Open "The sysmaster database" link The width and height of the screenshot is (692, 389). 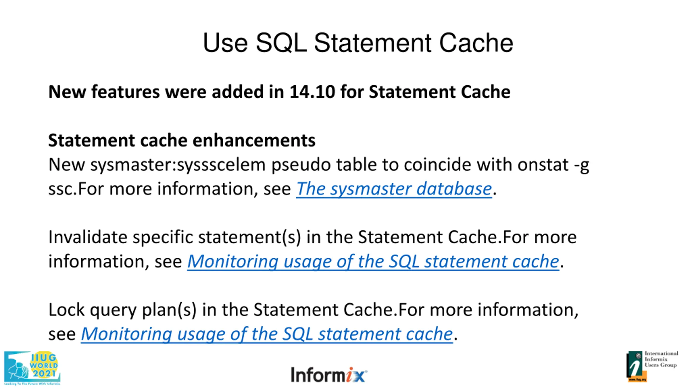[394, 189]
